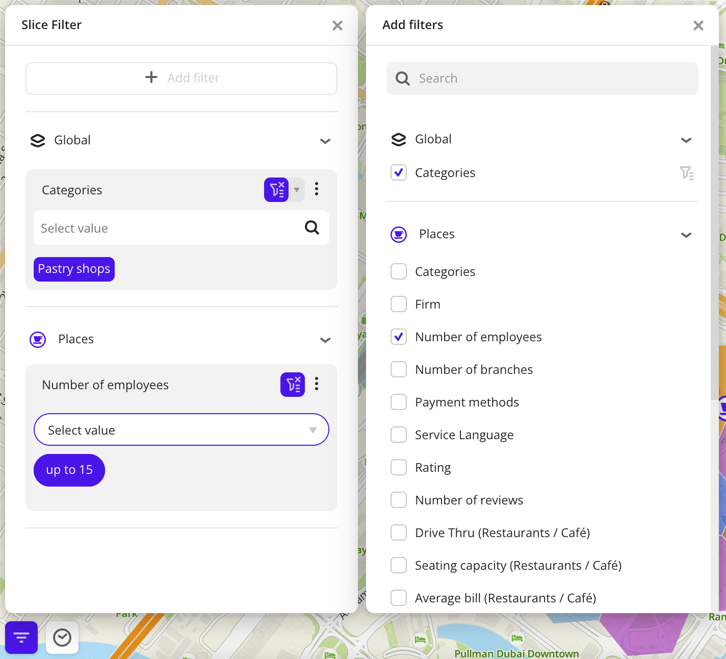Tick the Payment methods checkbox
Screen dimensions: 726x659
click(x=399, y=402)
